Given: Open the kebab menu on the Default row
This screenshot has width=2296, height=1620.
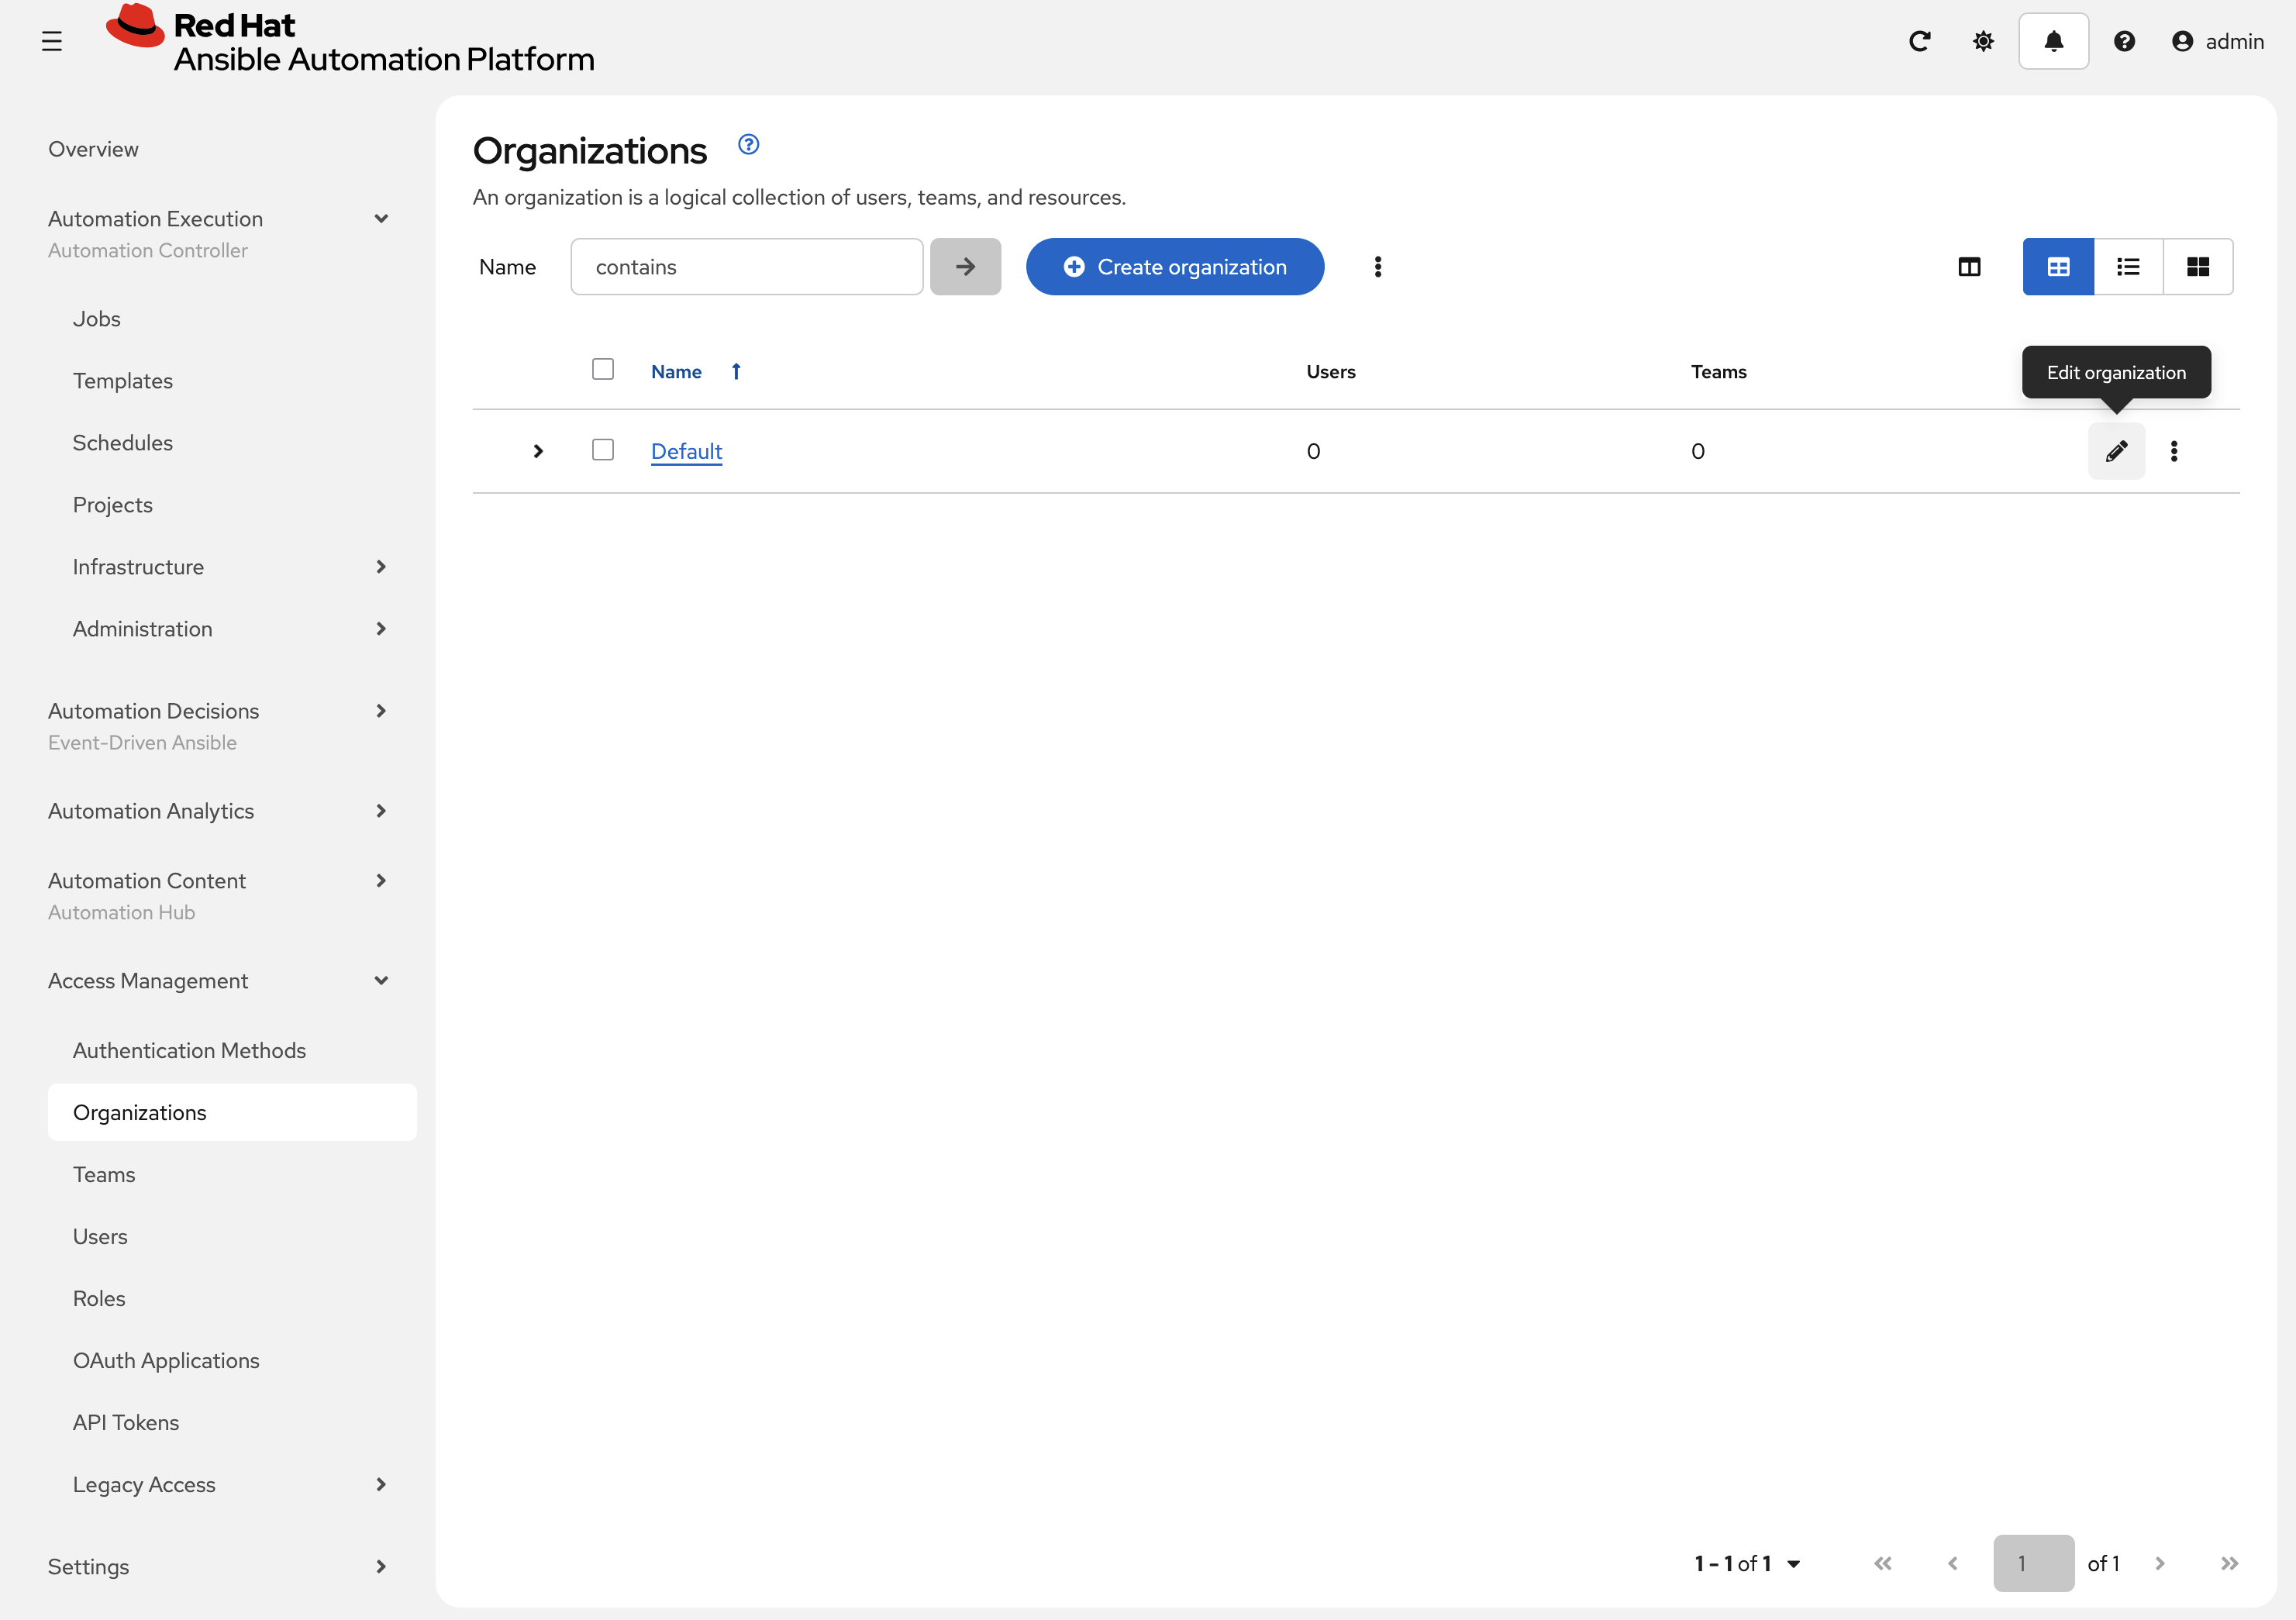Looking at the screenshot, I should 2174,451.
